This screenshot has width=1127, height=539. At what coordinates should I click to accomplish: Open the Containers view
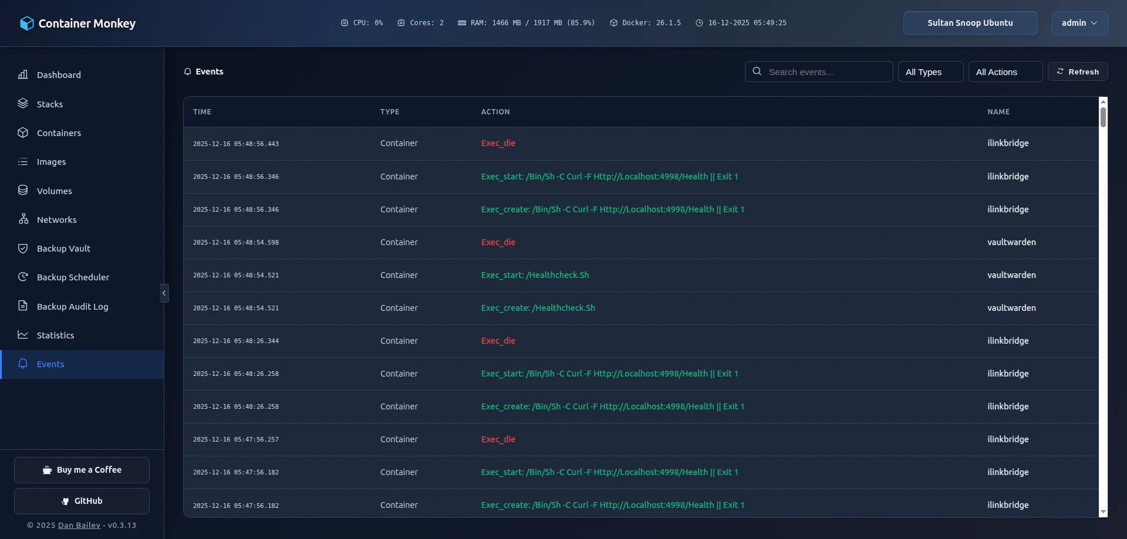(59, 133)
